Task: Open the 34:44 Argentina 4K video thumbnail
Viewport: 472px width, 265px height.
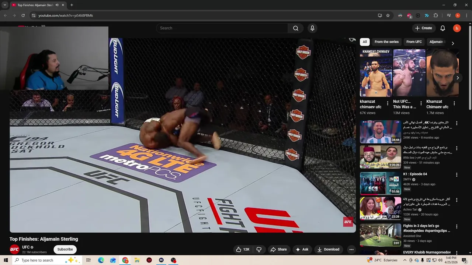Action: click(380, 131)
